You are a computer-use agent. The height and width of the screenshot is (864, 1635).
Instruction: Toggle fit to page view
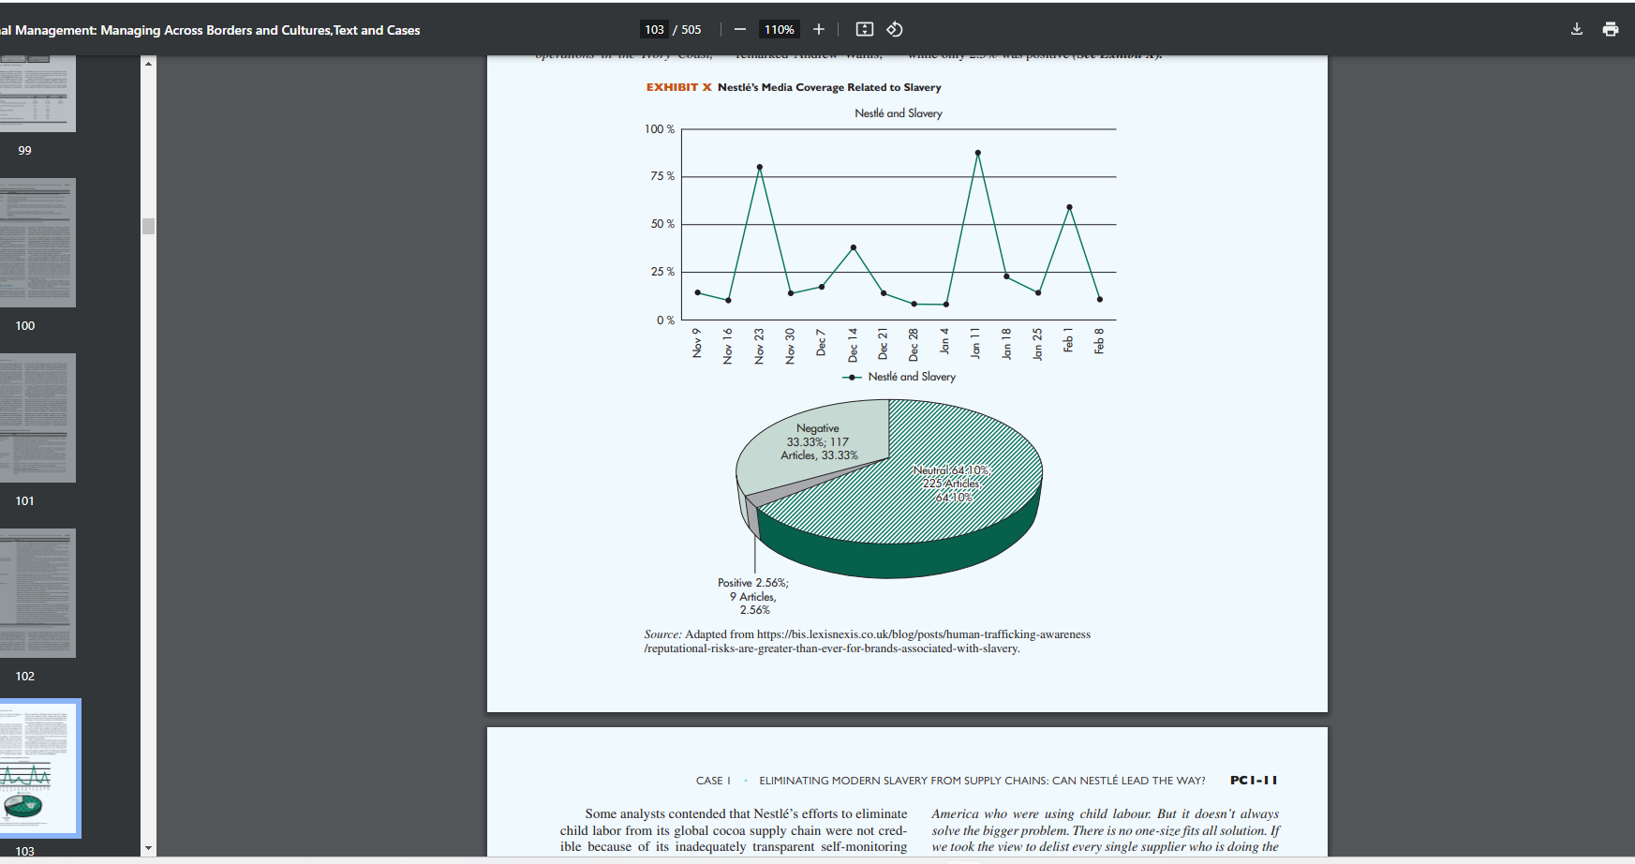865,29
